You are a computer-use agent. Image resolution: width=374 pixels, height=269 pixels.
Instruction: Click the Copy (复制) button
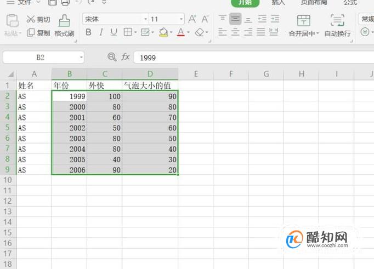click(x=38, y=33)
